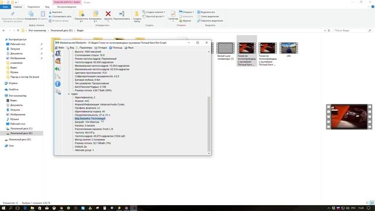This screenshot has width=375, height=211.
Task: Click the Переименовать ribbon icon
Action: pyautogui.click(x=122, y=14)
